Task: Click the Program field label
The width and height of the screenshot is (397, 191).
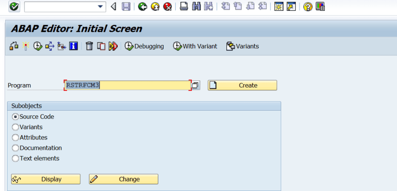Action: tap(19, 86)
